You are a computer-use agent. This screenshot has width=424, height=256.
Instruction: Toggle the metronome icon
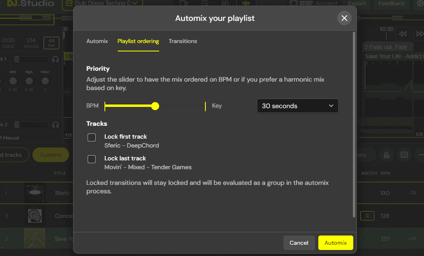coord(386,155)
